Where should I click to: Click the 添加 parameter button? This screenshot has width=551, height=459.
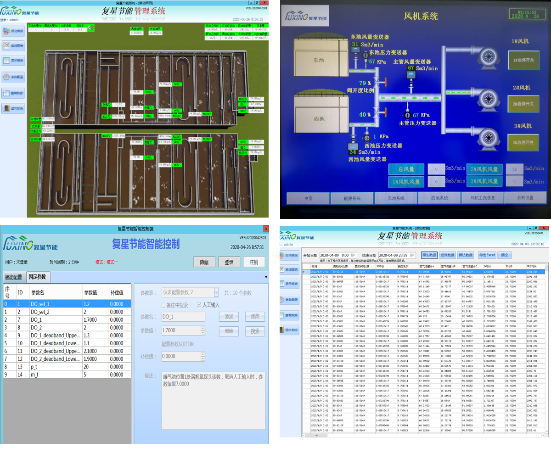pyautogui.click(x=229, y=317)
